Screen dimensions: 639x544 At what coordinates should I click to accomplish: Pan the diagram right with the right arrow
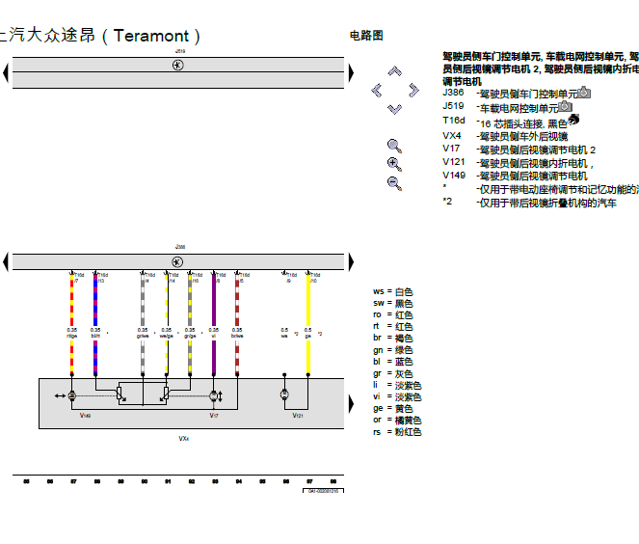(x=413, y=90)
